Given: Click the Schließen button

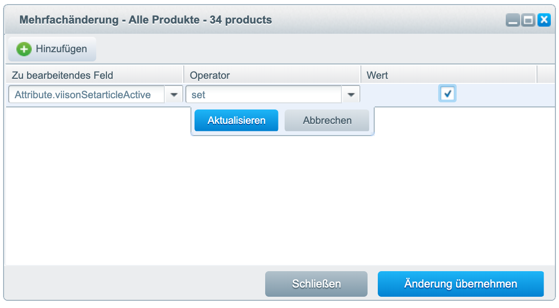Looking at the screenshot, I should point(316,284).
